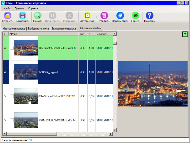Click thumbnail of 08be95ccad0b6ca985151837d1 daytime aerial

tap(26, 96)
